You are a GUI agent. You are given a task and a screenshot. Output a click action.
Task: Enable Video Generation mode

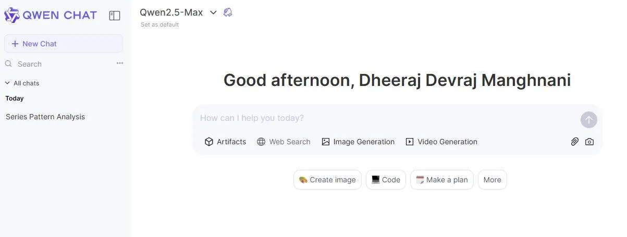coord(441,142)
